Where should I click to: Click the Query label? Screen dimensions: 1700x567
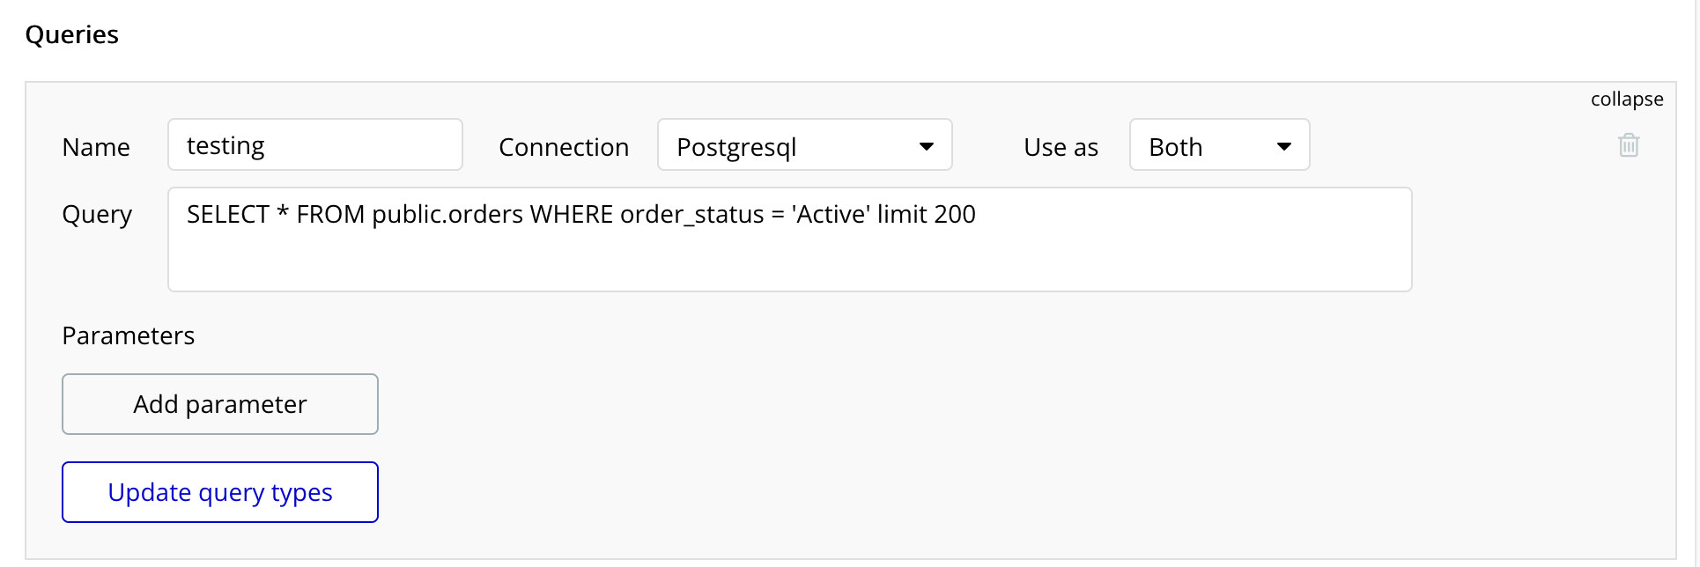[x=97, y=214]
